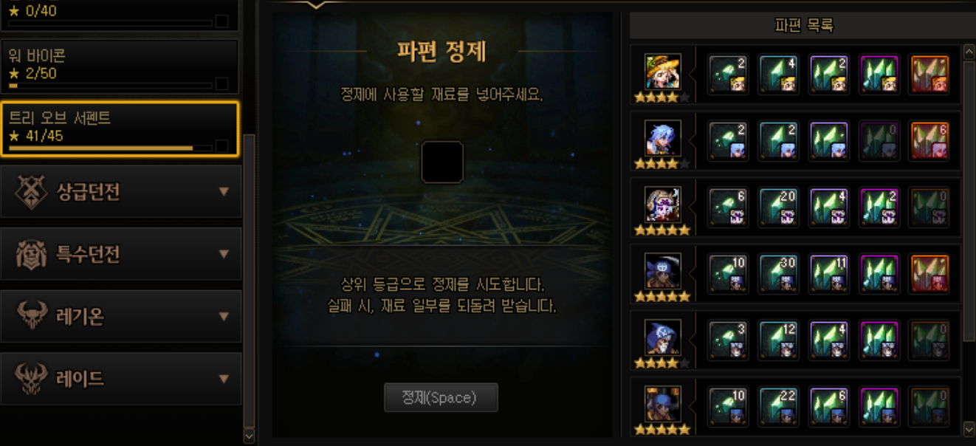Select first row's orange shard icon

click(x=929, y=74)
